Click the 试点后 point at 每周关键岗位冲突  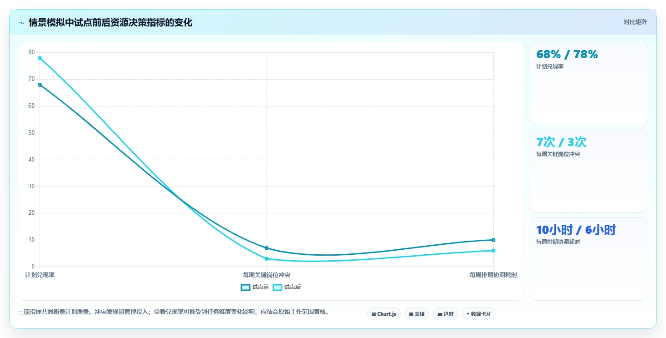tap(266, 259)
